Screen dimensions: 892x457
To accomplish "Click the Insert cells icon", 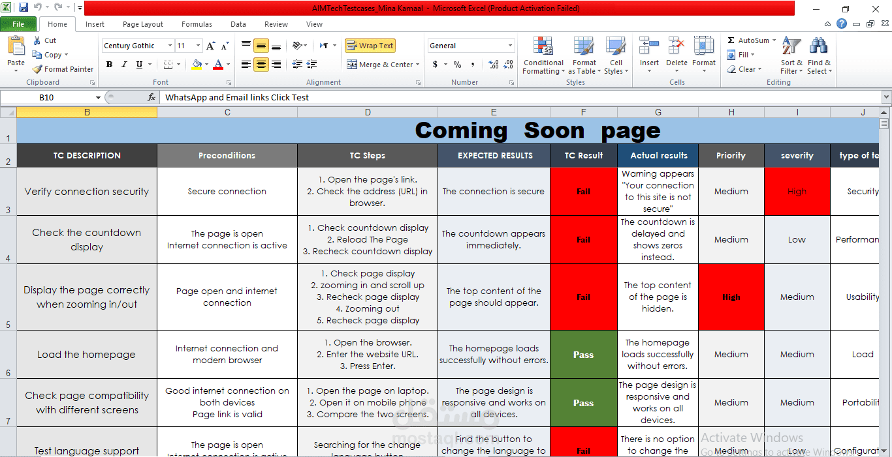I will pos(649,47).
